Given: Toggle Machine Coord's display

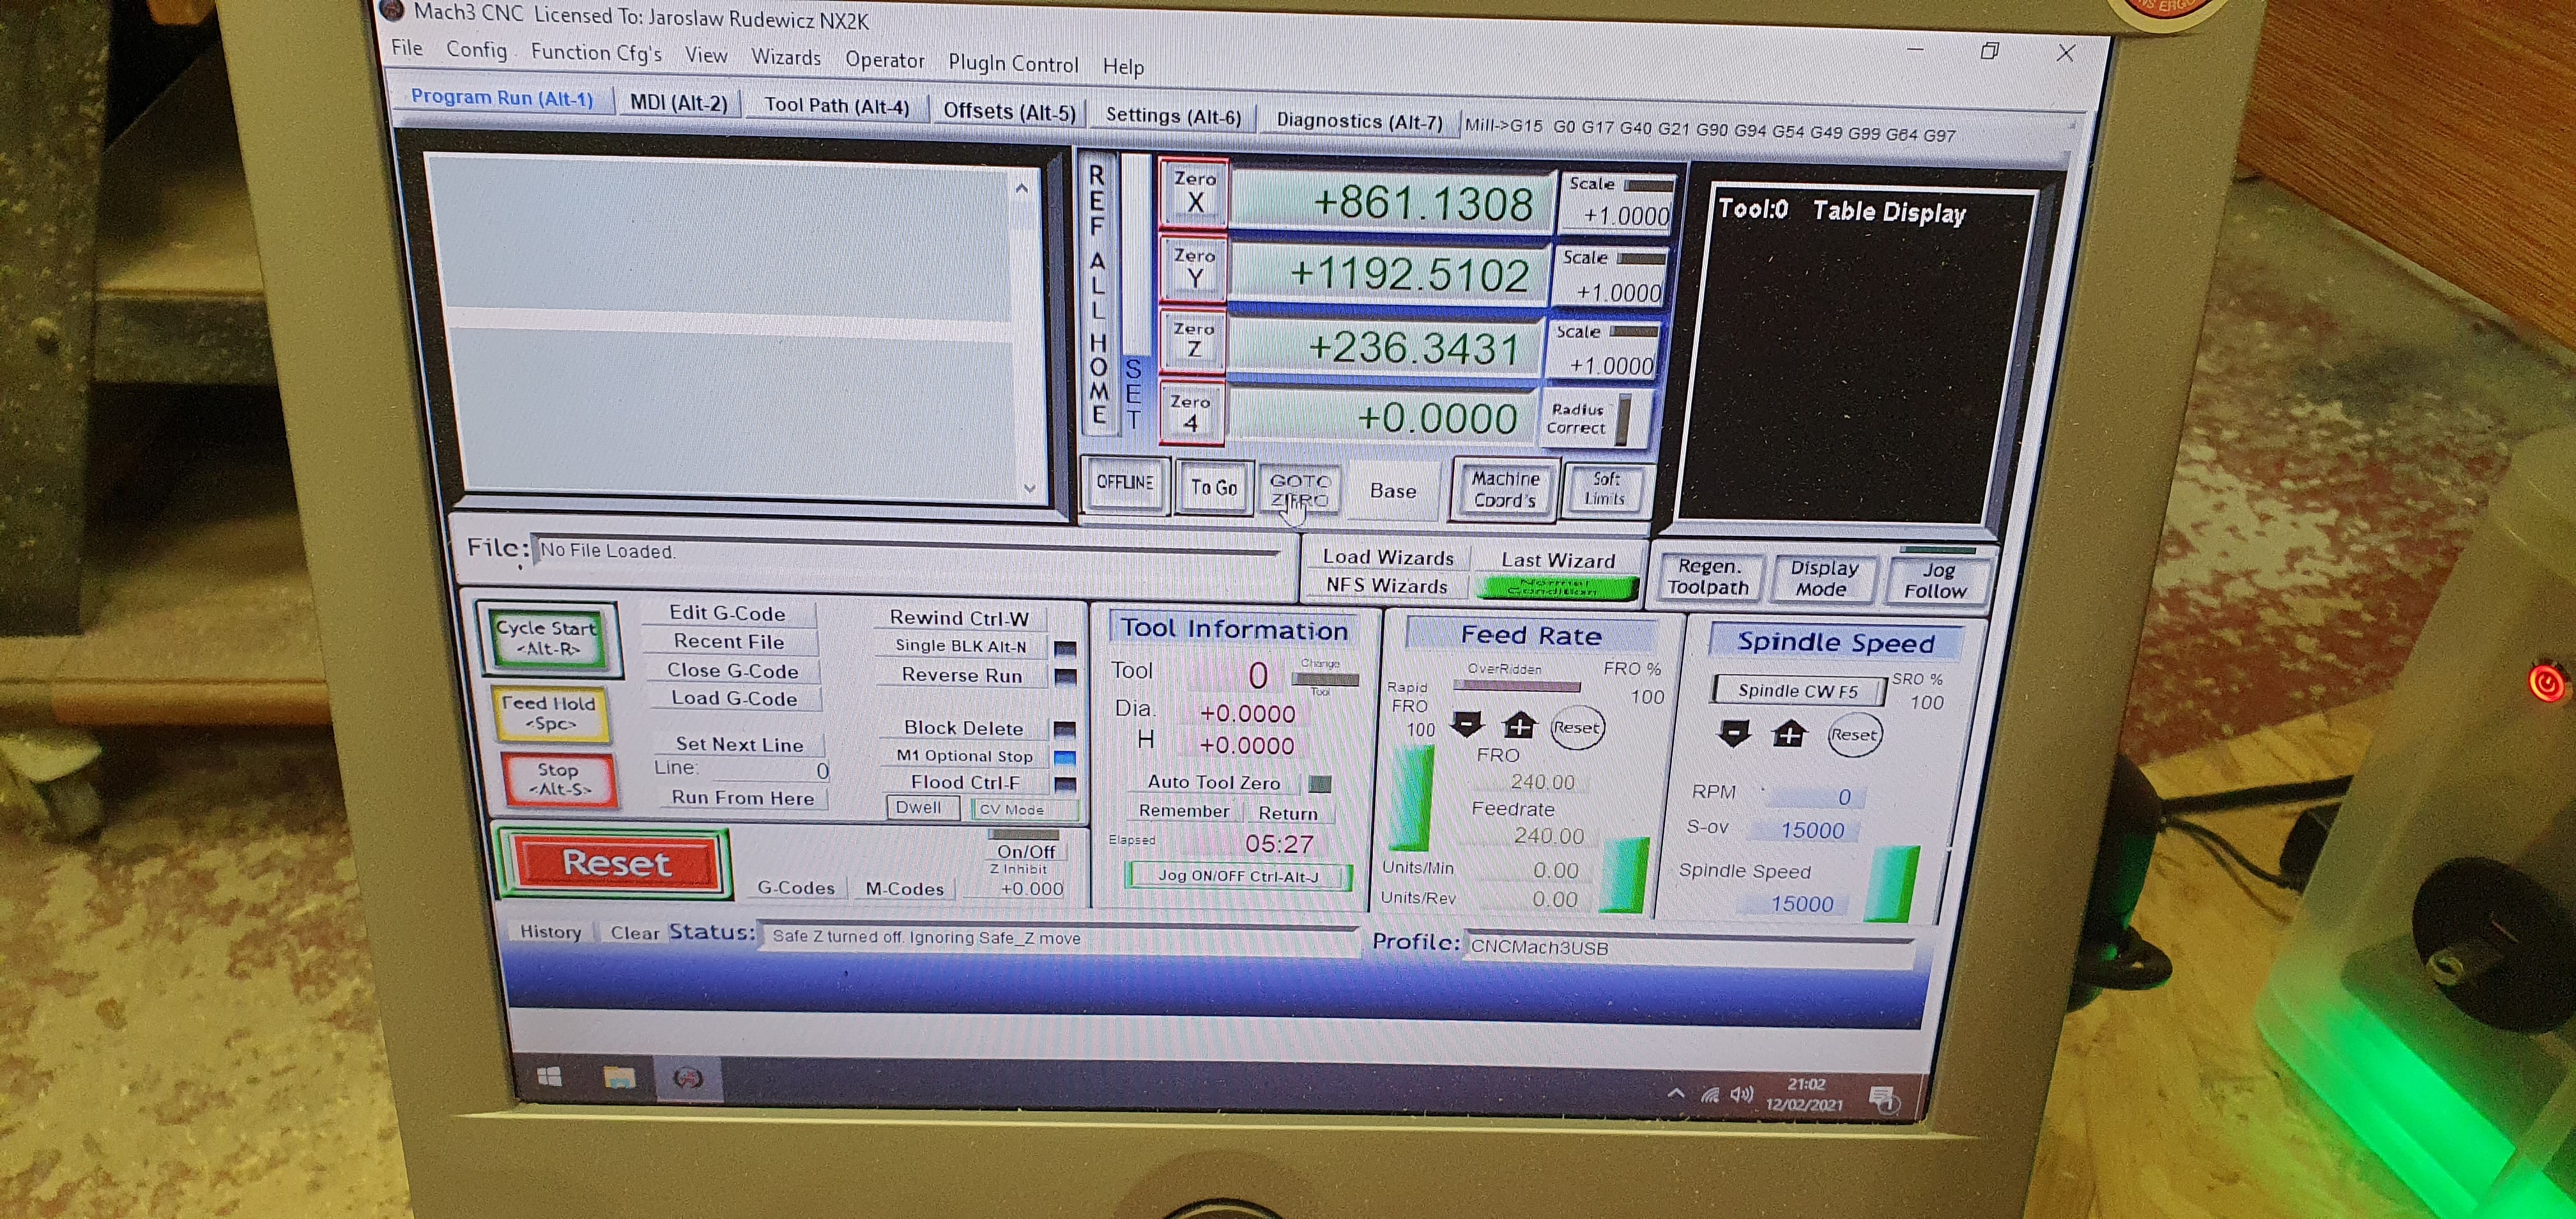Looking at the screenshot, I should 1504,490.
